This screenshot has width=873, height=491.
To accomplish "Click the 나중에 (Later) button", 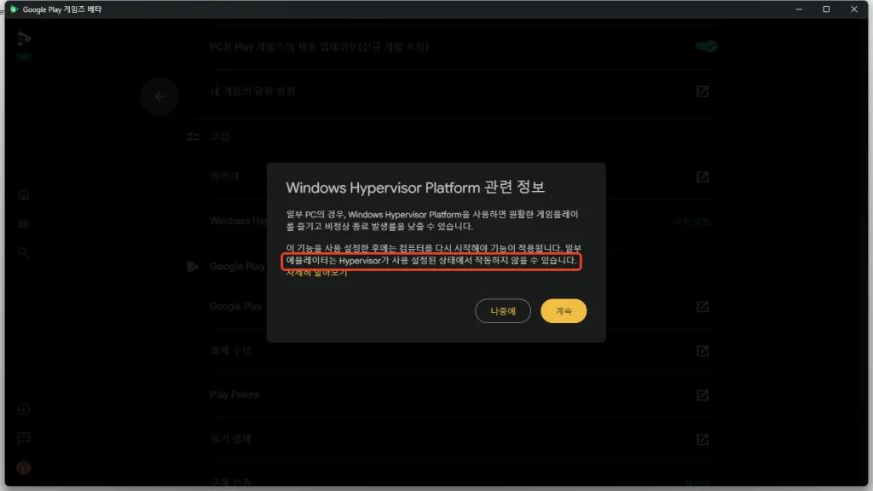I will pyautogui.click(x=503, y=310).
